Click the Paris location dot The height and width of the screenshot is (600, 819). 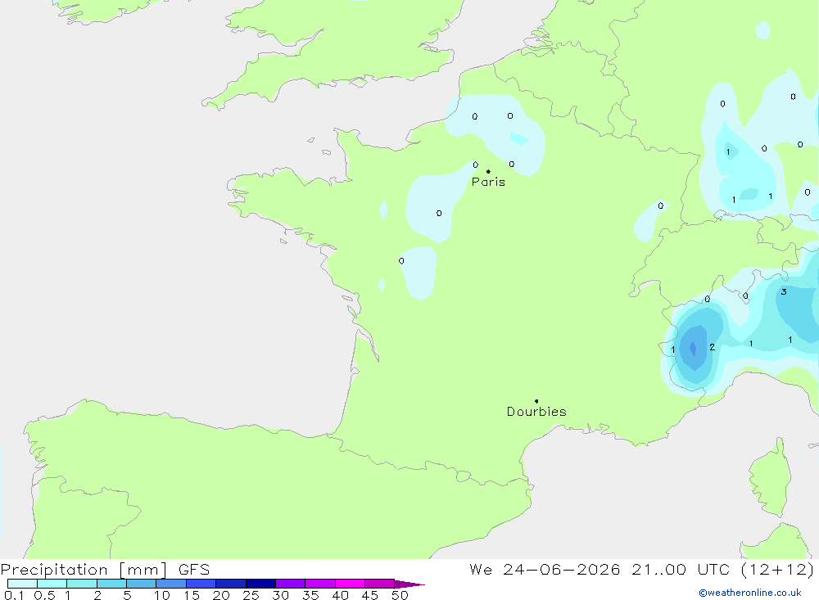[x=488, y=171]
